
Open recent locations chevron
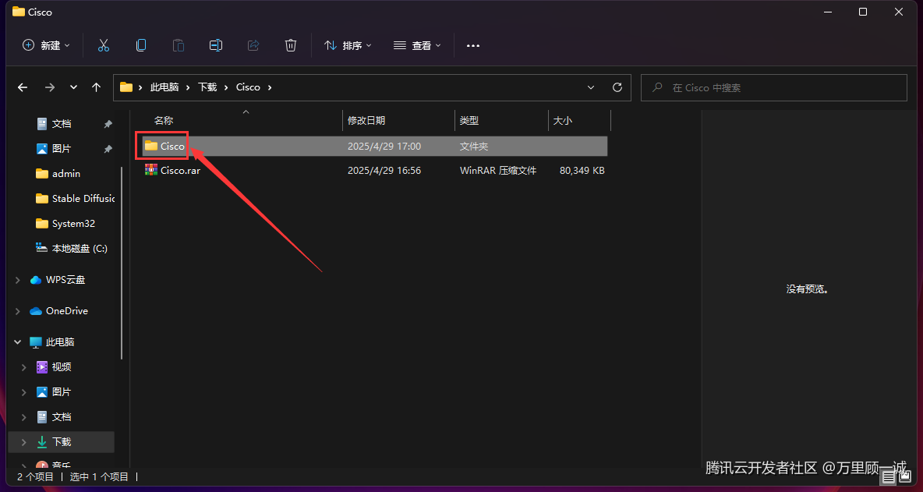[73, 87]
